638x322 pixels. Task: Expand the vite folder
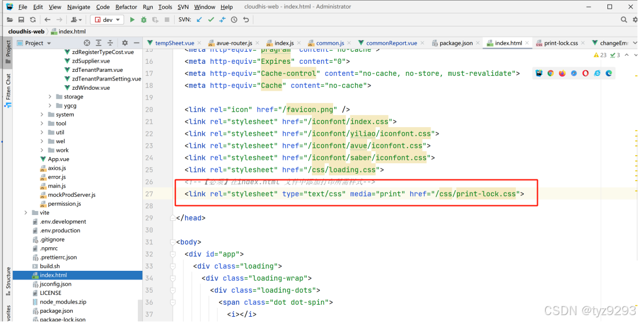click(26, 213)
